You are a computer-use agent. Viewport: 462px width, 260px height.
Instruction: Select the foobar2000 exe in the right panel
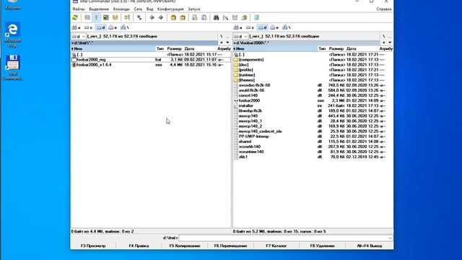pyautogui.click(x=313, y=100)
